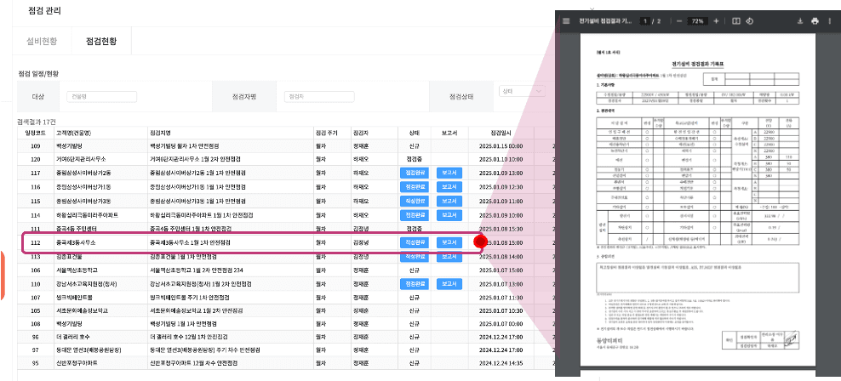Click 작성완료 status button in row 115

pos(415,201)
